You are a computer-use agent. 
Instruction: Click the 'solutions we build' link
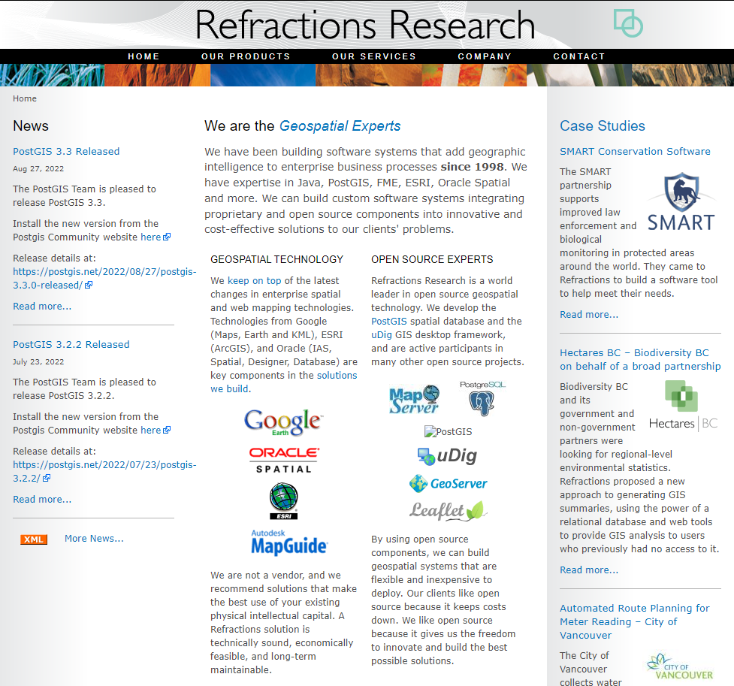tap(284, 382)
